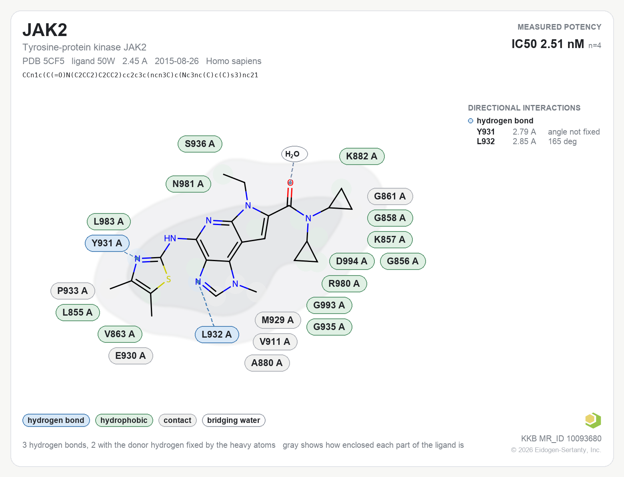Viewport: 624px width, 477px height.
Task: Click the 2.45 A resolution text
Action: tap(135, 61)
